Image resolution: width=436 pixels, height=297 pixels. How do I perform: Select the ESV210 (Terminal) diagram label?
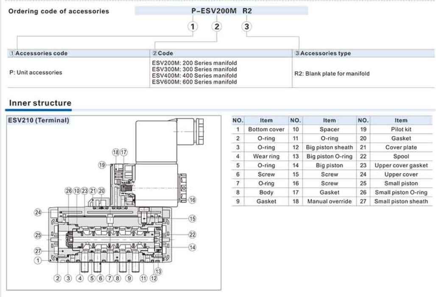click(39, 120)
